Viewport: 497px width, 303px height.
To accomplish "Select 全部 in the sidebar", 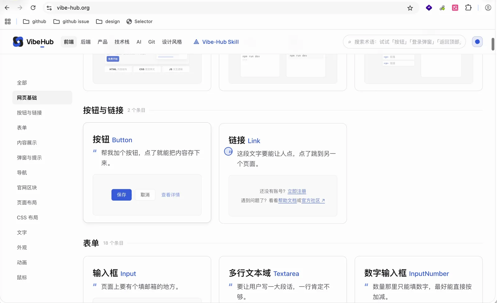I will [x=42, y=83].
